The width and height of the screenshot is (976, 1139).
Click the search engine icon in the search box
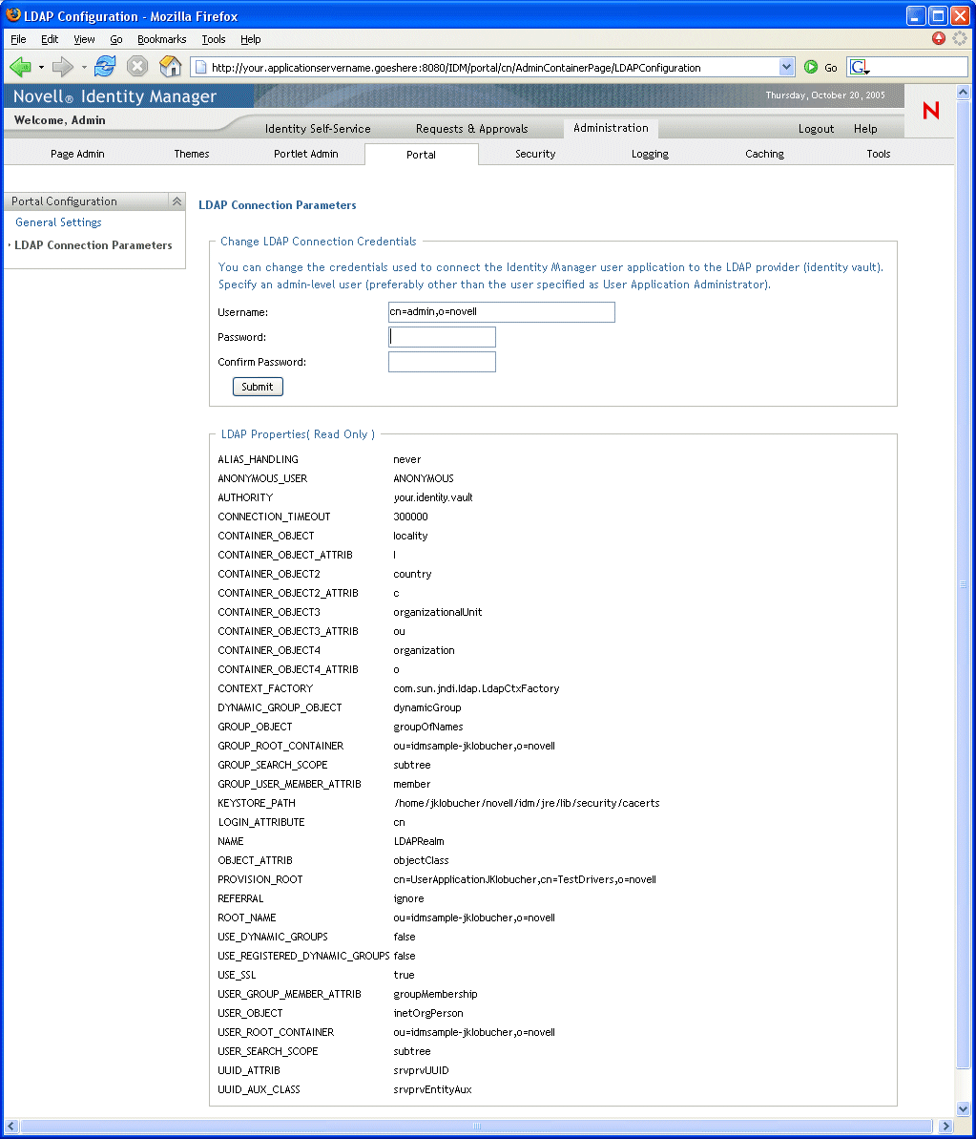[x=860, y=67]
